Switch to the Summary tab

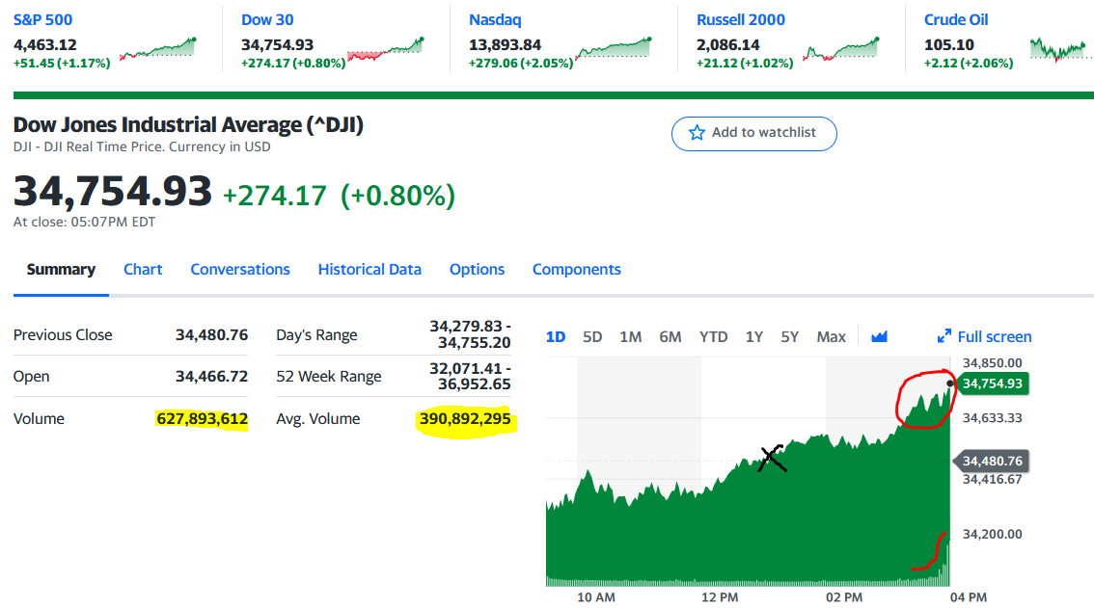coord(61,270)
